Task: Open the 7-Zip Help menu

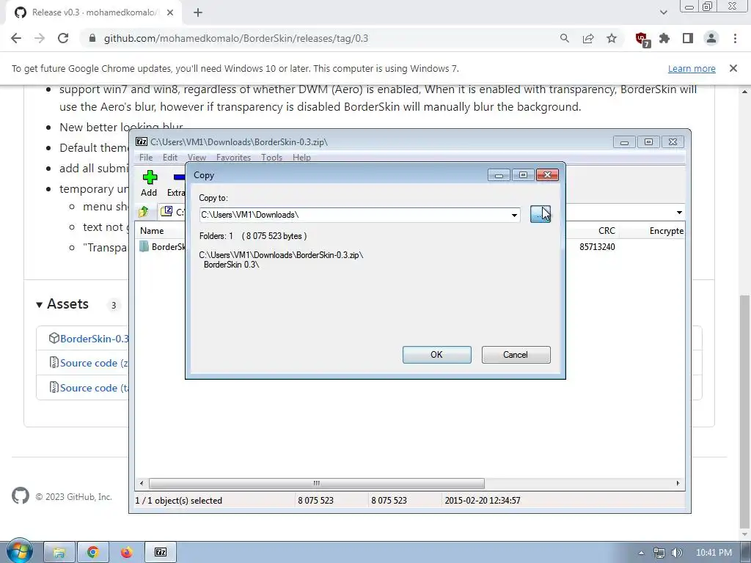Action: [301, 158]
